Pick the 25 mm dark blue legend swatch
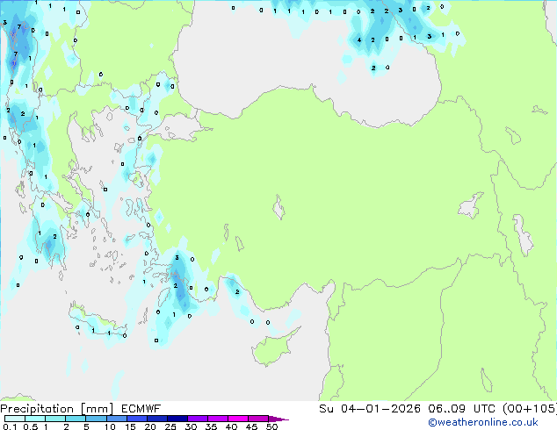The height and width of the screenshot is (430, 557). pos(177,419)
